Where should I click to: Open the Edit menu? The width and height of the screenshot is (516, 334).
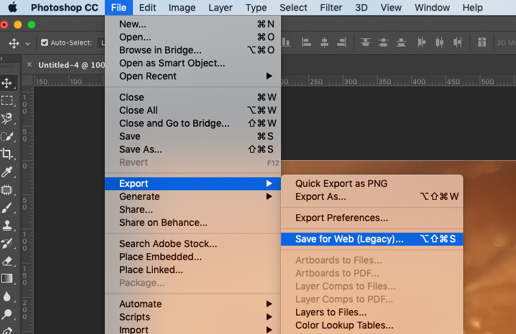[x=147, y=8]
